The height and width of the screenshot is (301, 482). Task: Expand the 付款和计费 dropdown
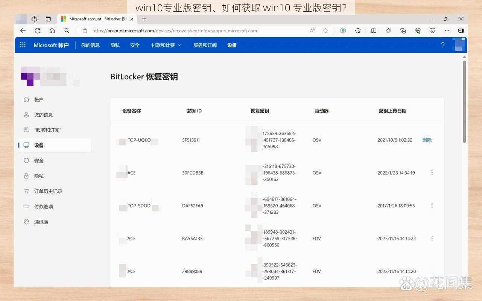166,45
